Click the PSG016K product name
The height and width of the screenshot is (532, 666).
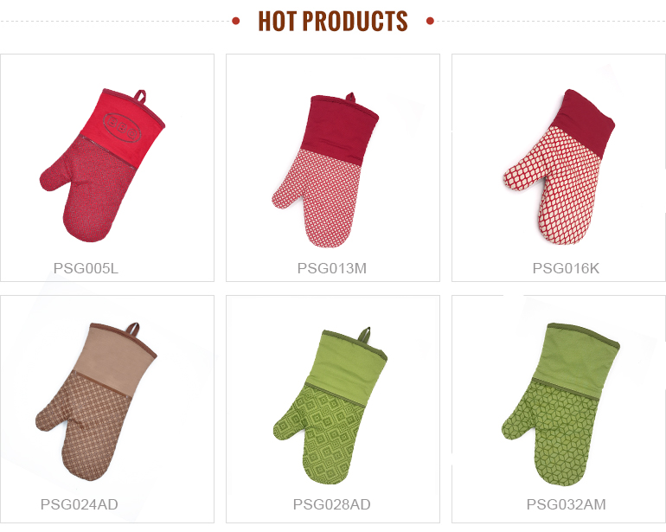[566, 268]
